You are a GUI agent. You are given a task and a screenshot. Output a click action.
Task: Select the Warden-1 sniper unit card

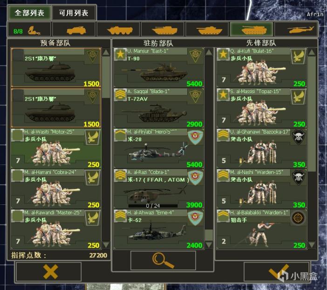point(261,229)
